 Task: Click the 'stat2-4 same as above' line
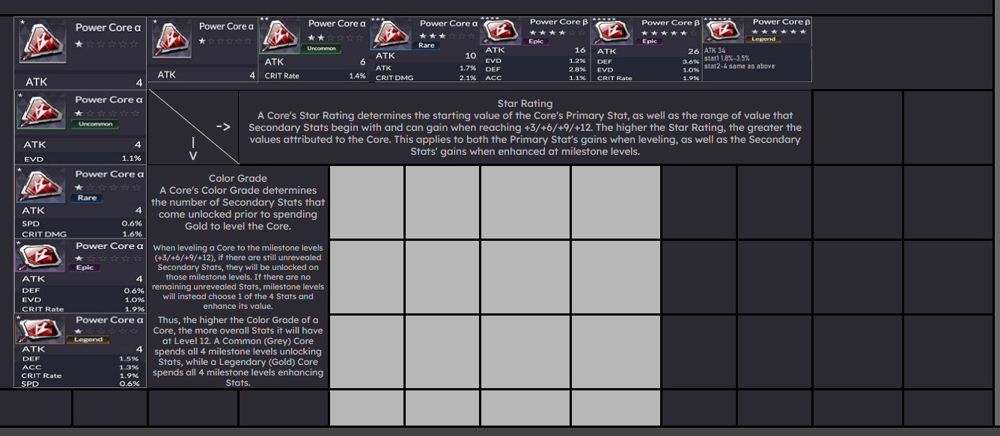pyautogui.click(x=740, y=66)
